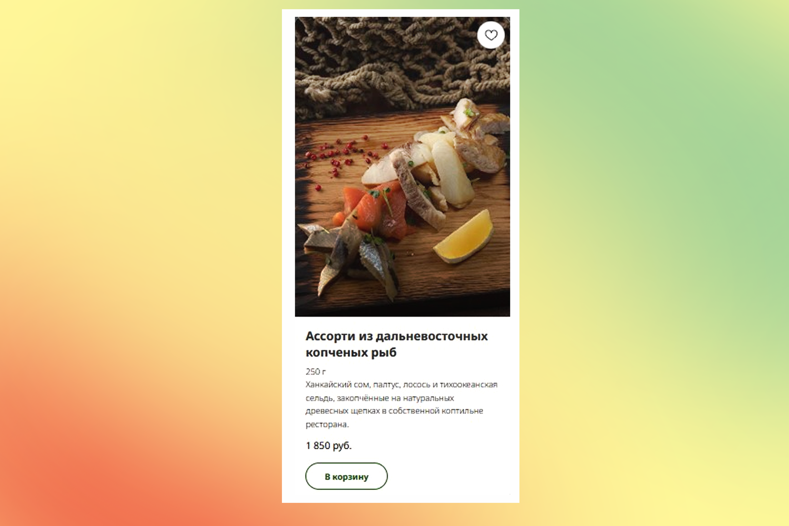Viewport: 789px width, 526px height.
Task: Click the word "ресторана." in description
Action: point(327,424)
